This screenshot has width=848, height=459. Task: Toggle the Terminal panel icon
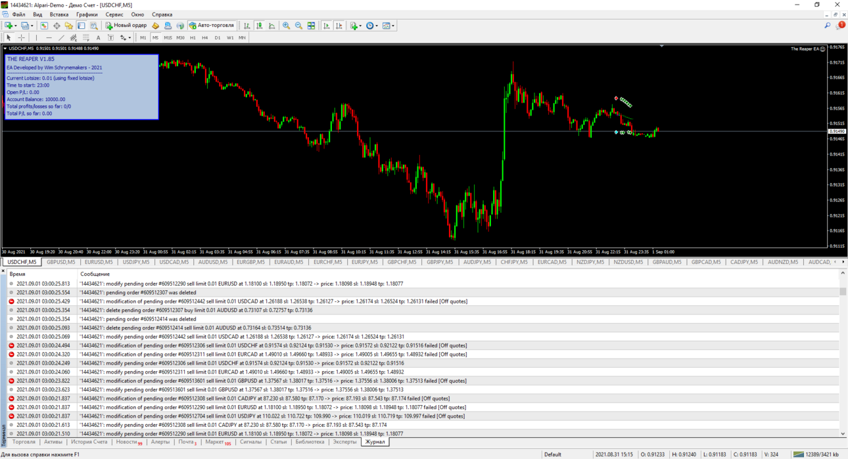82,26
